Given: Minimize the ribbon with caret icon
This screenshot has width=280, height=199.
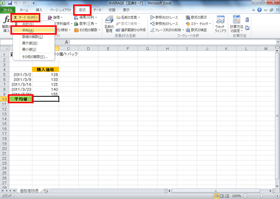Looking at the screenshot, I should pos(253,10).
